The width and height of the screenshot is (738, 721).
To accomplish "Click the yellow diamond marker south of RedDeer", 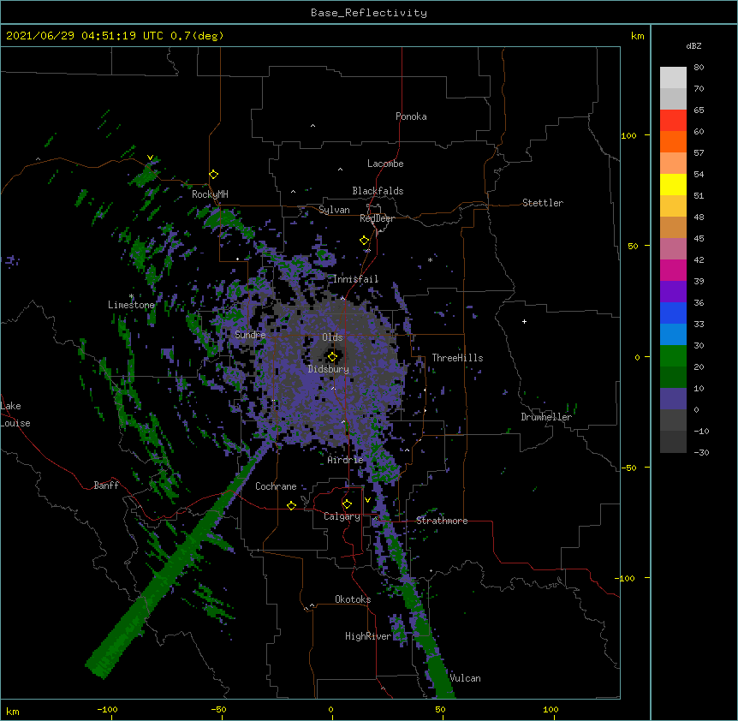I will click(x=364, y=241).
